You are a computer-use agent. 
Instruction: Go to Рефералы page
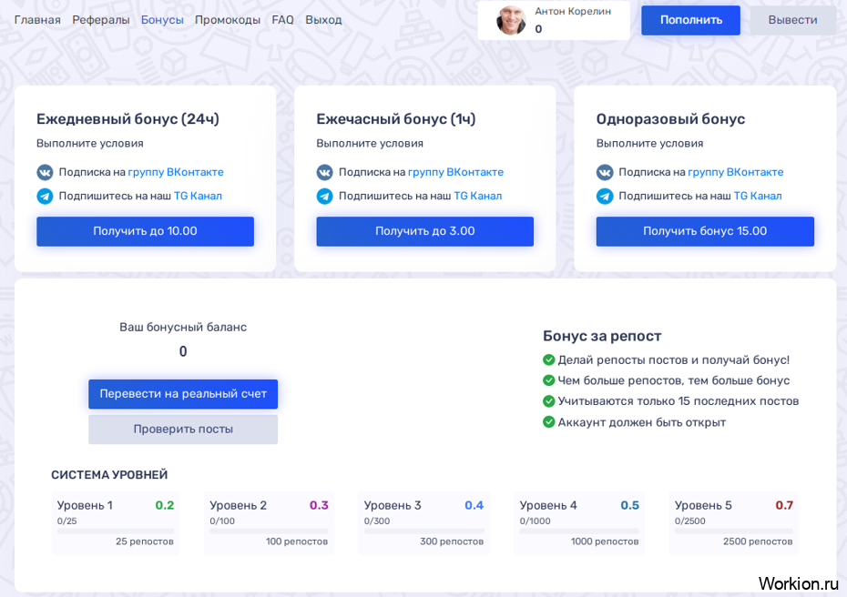[101, 20]
